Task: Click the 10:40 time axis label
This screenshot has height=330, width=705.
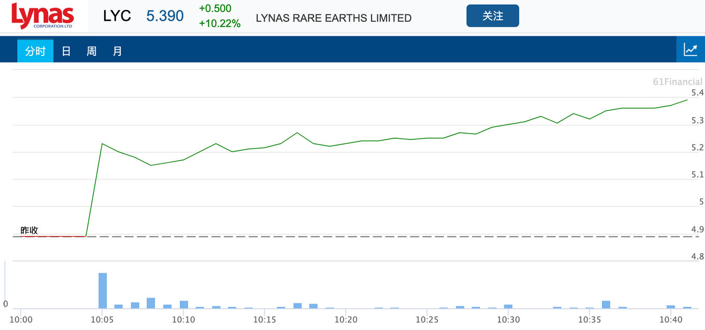Action: [671, 320]
